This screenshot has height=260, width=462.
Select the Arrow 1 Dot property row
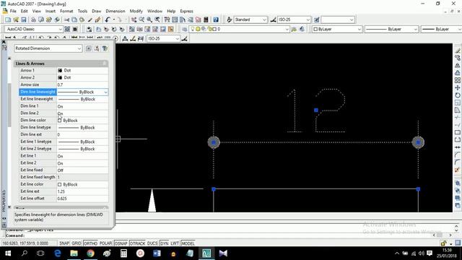tap(64, 71)
